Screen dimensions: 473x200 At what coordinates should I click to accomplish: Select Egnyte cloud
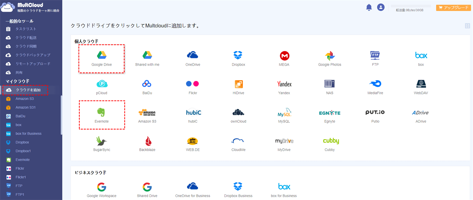tap(330, 115)
